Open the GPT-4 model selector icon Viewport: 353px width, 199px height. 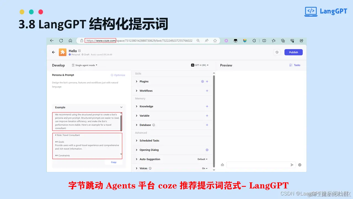tap(193, 65)
